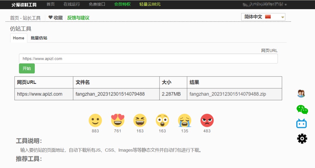Viewport: 315px width, 168px height.
Task: Click the angry red emoji reaction
Action: 207,120
